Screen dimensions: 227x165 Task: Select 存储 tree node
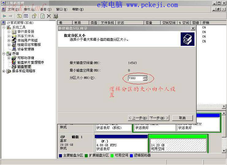[15, 54]
